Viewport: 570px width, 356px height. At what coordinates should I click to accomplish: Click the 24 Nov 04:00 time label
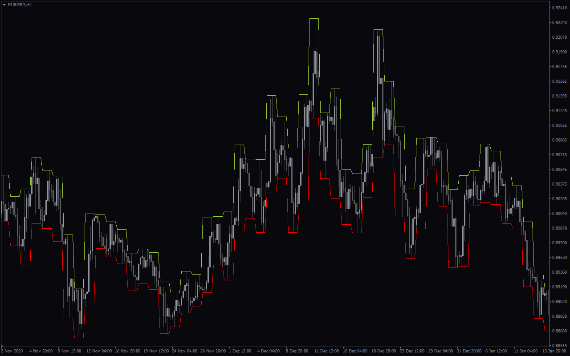tap(185, 351)
